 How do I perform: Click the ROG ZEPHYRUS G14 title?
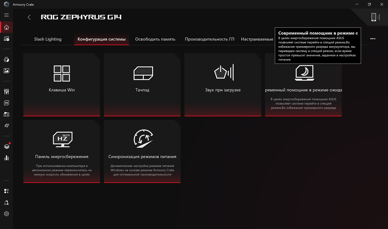pyautogui.click(x=81, y=17)
